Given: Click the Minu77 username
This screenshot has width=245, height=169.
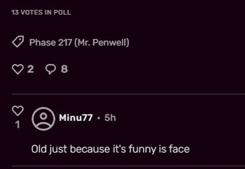Looking at the screenshot, I should click(76, 118).
